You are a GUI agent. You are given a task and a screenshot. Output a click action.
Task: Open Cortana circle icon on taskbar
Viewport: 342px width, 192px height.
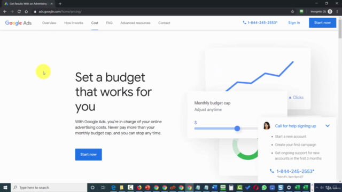click(92, 187)
